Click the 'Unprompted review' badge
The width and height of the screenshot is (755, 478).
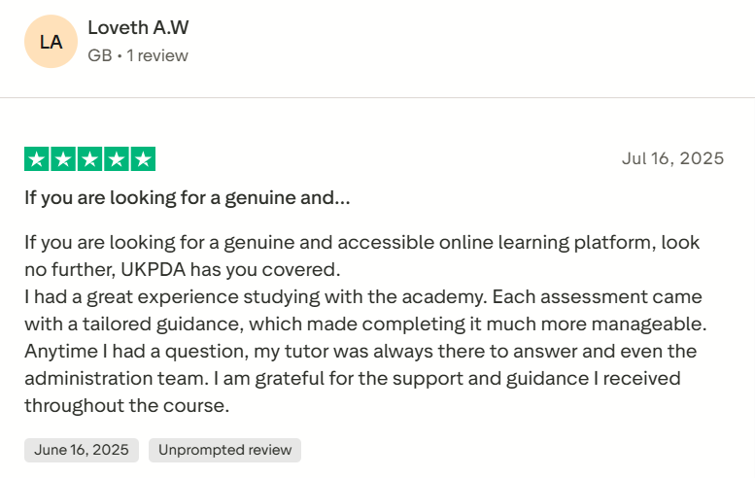pyautogui.click(x=224, y=450)
